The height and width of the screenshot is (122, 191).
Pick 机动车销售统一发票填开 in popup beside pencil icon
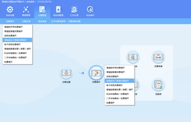tap(119, 94)
